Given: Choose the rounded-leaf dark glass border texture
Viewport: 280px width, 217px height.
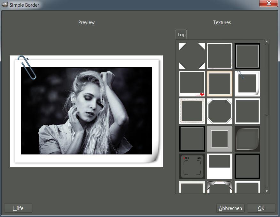Looking at the screenshot, I should point(247,139).
